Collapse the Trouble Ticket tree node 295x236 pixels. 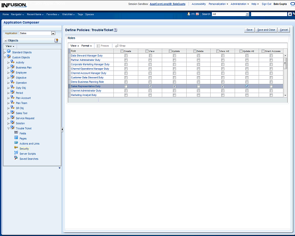[8, 128]
